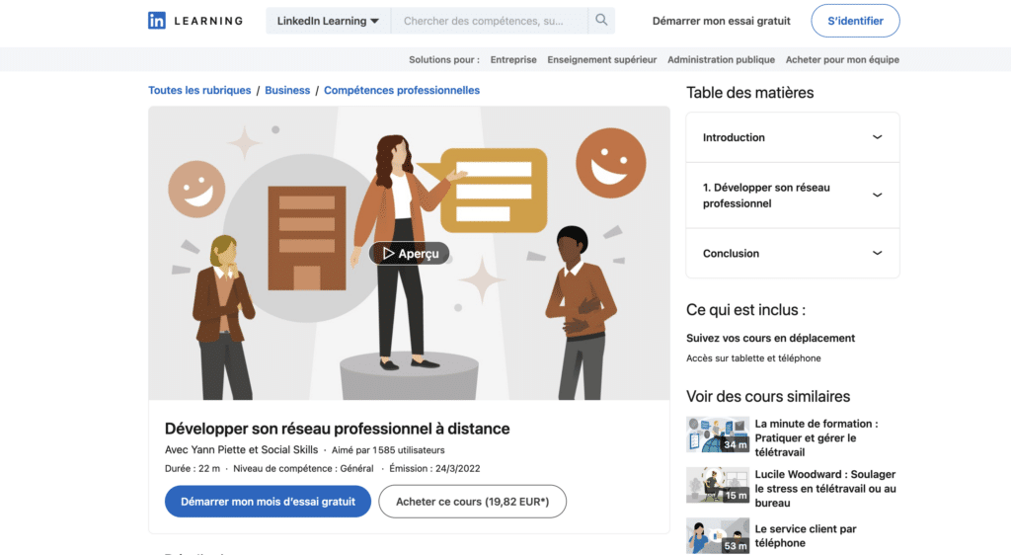Click the search magnifier icon
Viewport: 1011px width, 555px height.
coord(601,20)
